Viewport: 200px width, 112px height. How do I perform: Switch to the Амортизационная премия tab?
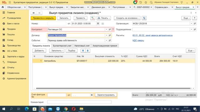coord(105,46)
